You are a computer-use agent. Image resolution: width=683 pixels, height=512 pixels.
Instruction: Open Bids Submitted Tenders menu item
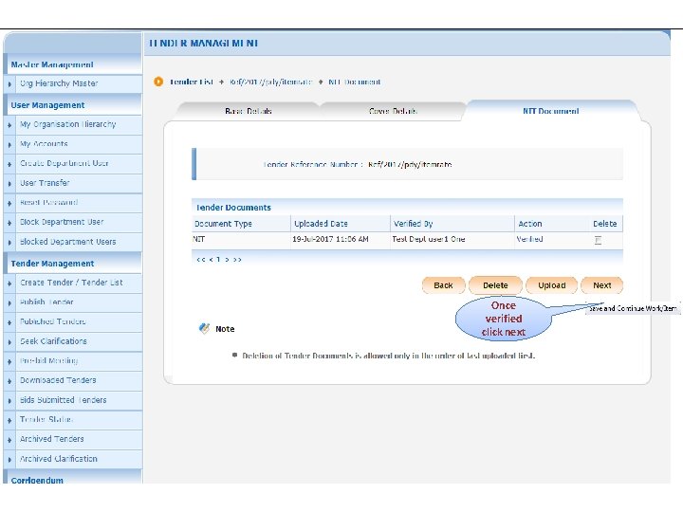pyautogui.click(x=64, y=400)
